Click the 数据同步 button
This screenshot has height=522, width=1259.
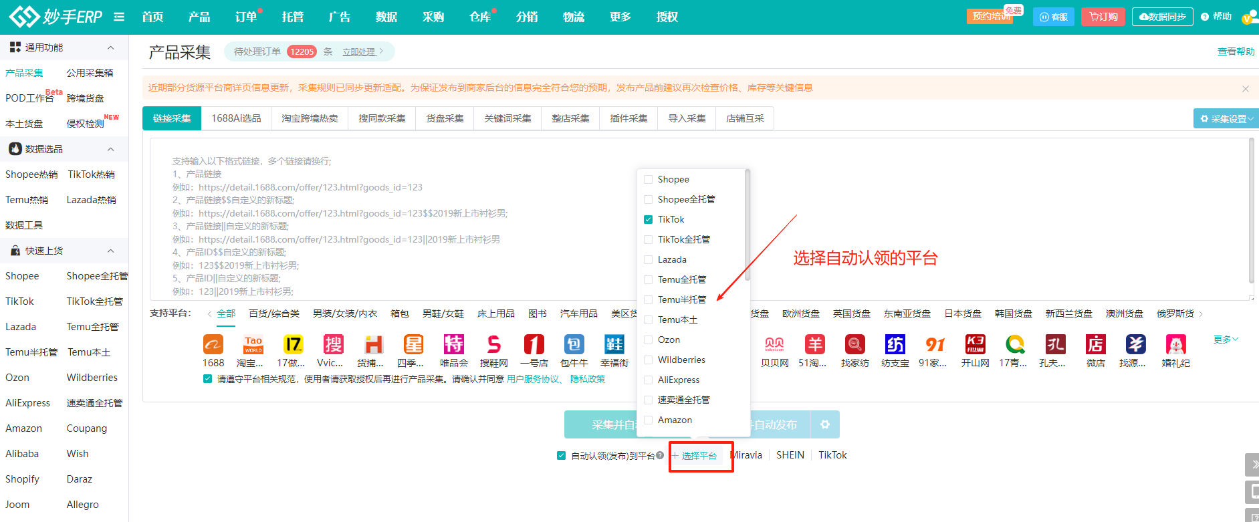click(x=1162, y=17)
